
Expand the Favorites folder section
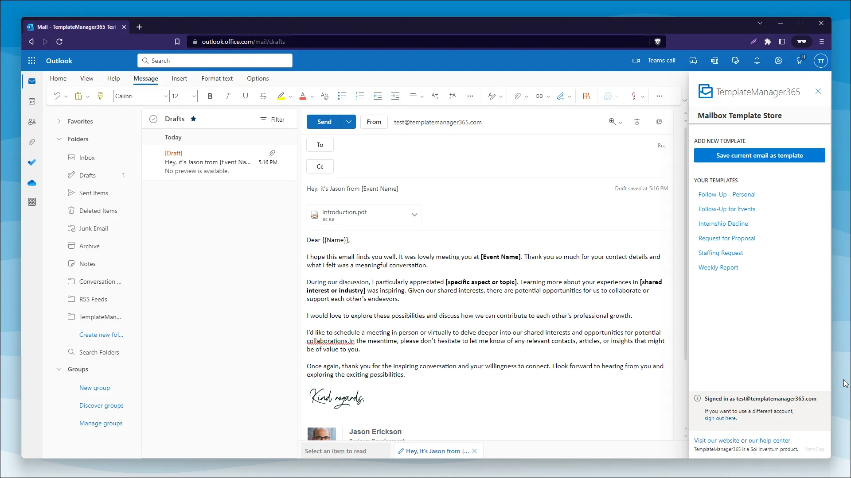pos(59,121)
